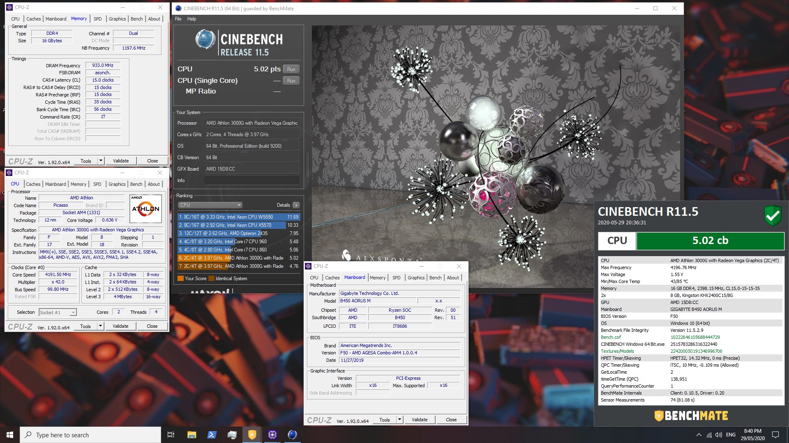Click the BIOS date 11/27/2019 field

pyautogui.click(x=399, y=360)
